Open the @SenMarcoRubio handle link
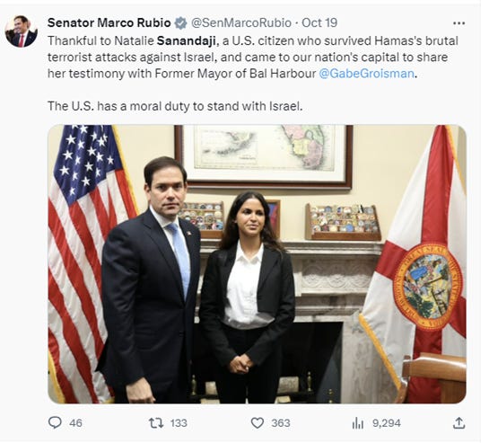The image size is (489, 443). (x=241, y=22)
